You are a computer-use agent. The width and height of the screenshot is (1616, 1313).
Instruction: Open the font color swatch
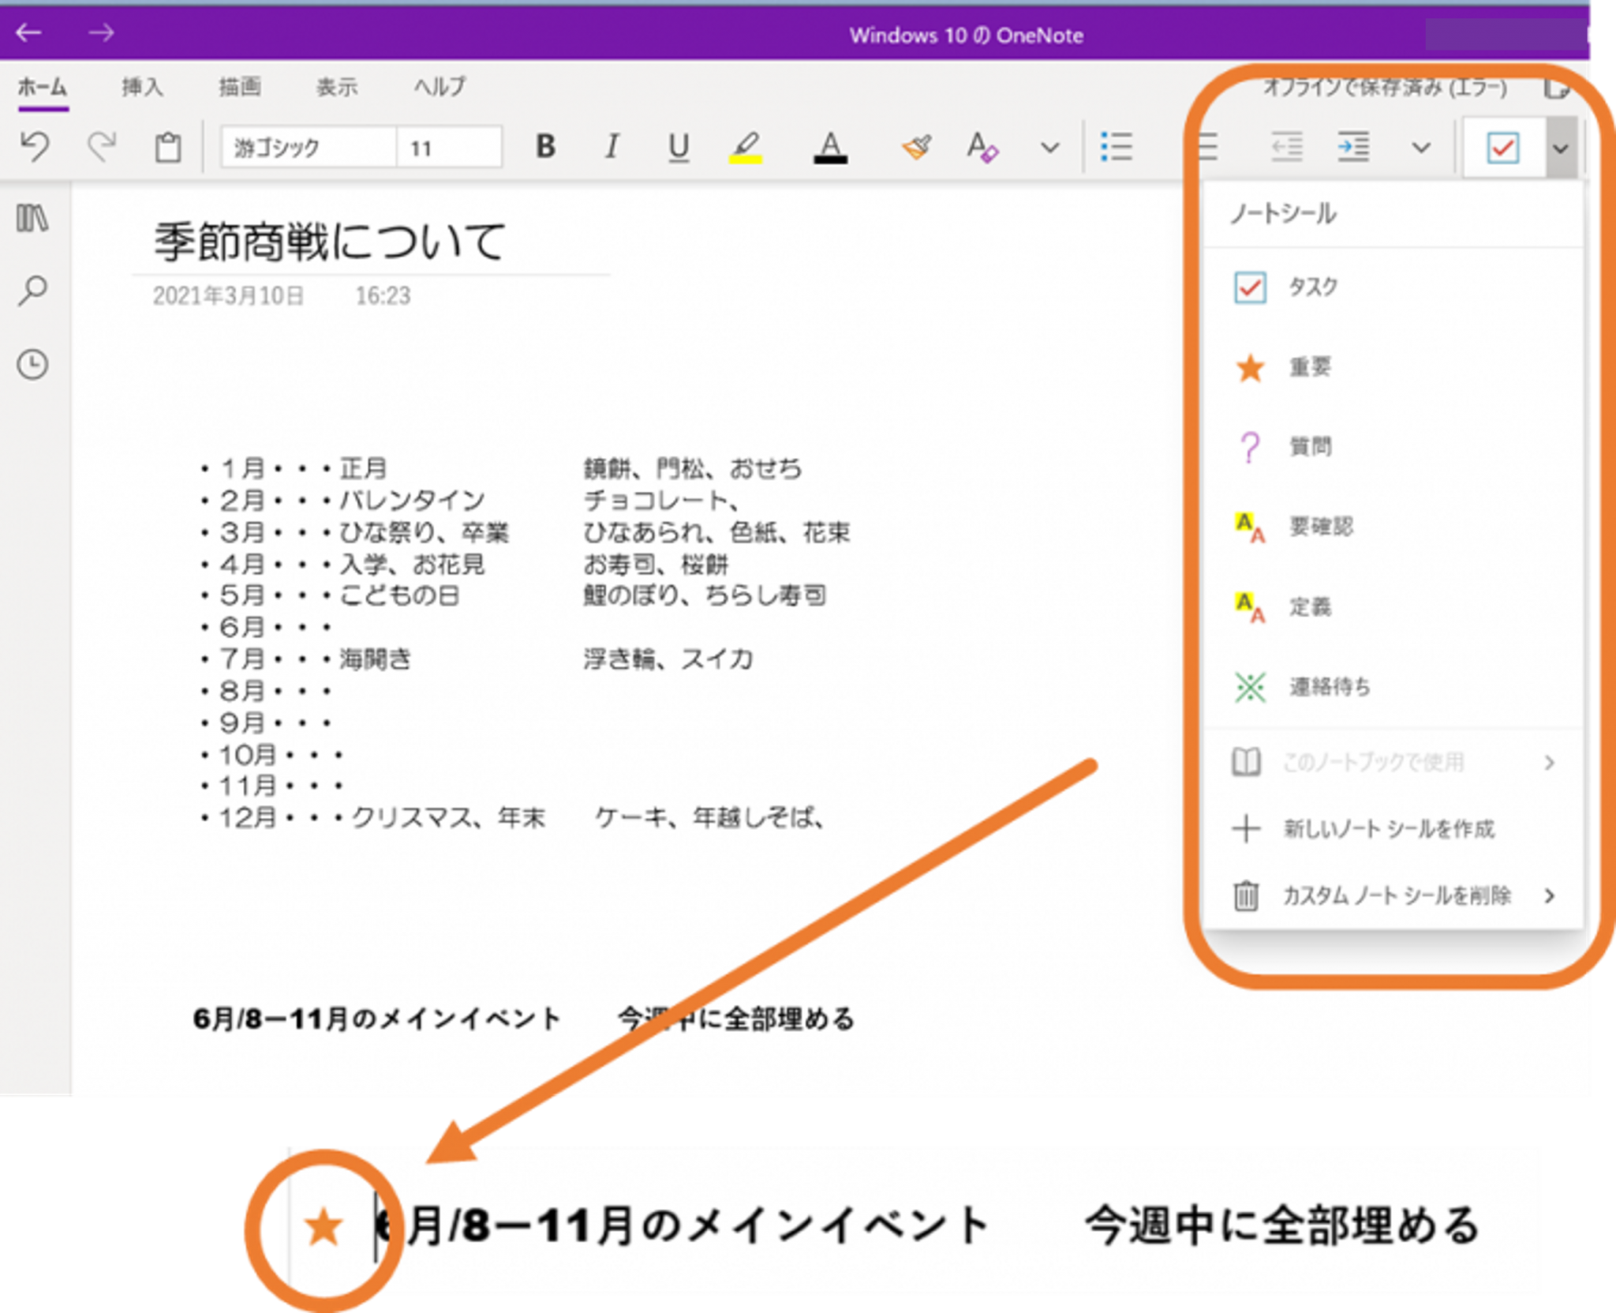[x=830, y=146]
